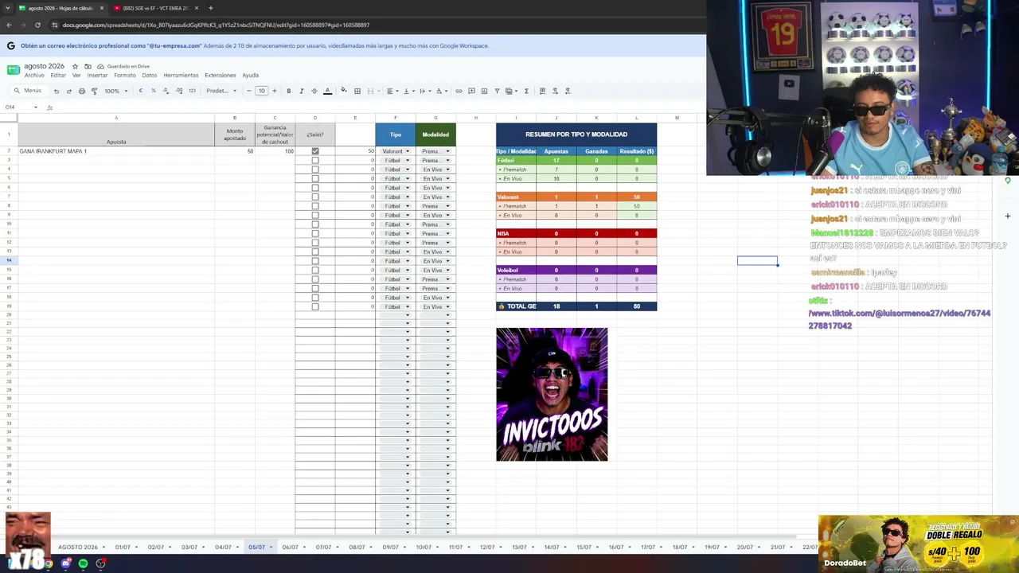
Task: Tick the ¿Salió? checkbox in row 4
Action: (315, 170)
